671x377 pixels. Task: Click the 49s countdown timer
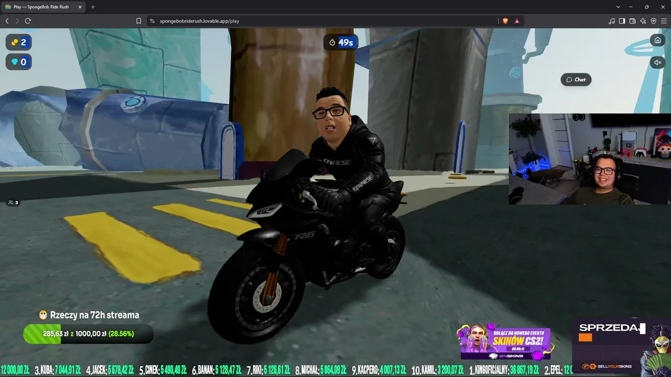coord(341,42)
